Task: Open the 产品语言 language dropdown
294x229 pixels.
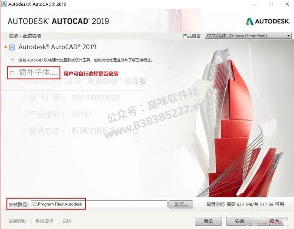Action: point(248,36)
